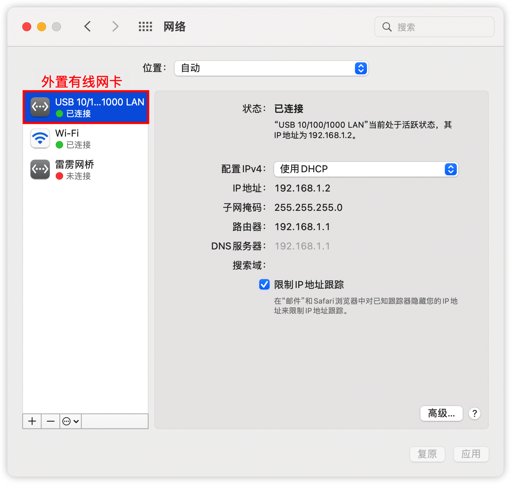Click the 雷雳网桥 bridge icon
The image size is (511, 484).
click(40, 170)
